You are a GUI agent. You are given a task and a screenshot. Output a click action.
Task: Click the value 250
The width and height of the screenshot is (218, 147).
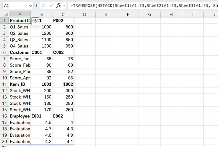point(63,97)
